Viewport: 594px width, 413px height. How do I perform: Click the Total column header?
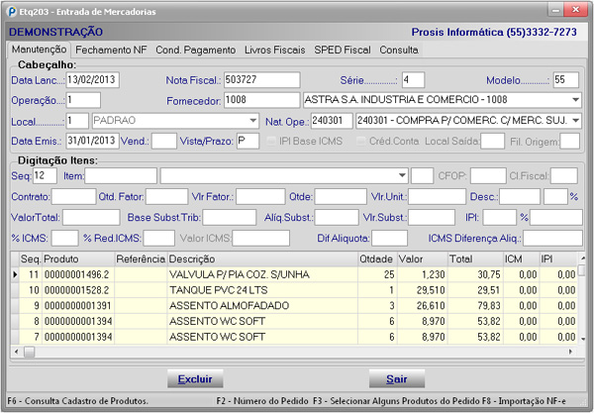pos(475,259)
